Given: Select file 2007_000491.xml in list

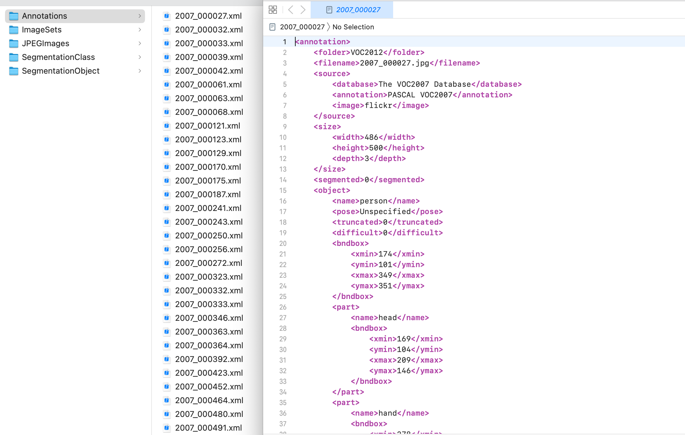Looking at the screenshot, I should point(208,428).
